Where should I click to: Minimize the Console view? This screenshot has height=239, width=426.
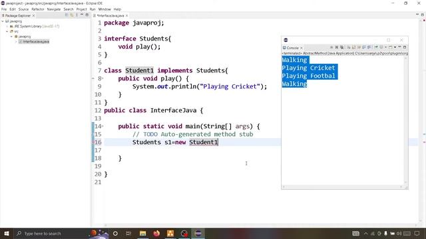click(x=399, y=47)
